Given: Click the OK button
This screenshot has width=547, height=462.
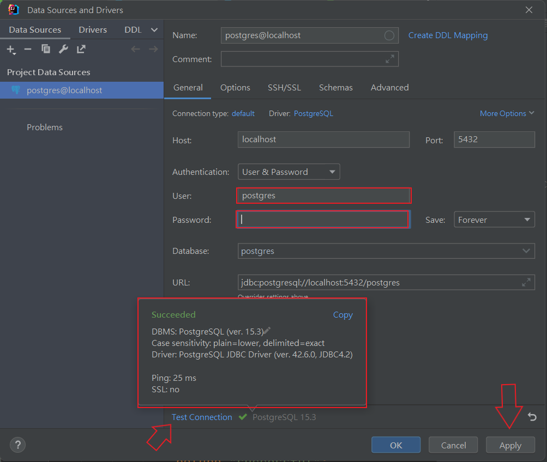Looking at the screenshot, I should (396, 445).
